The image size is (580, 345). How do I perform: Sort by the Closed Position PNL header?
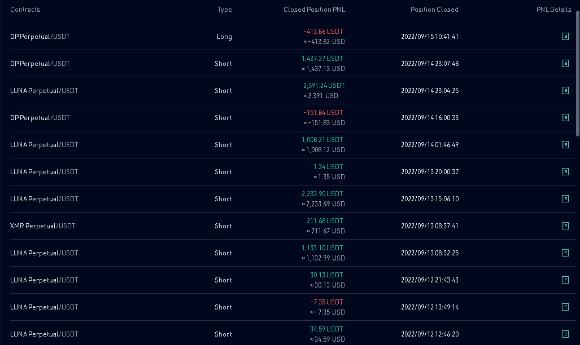point(314,9)
